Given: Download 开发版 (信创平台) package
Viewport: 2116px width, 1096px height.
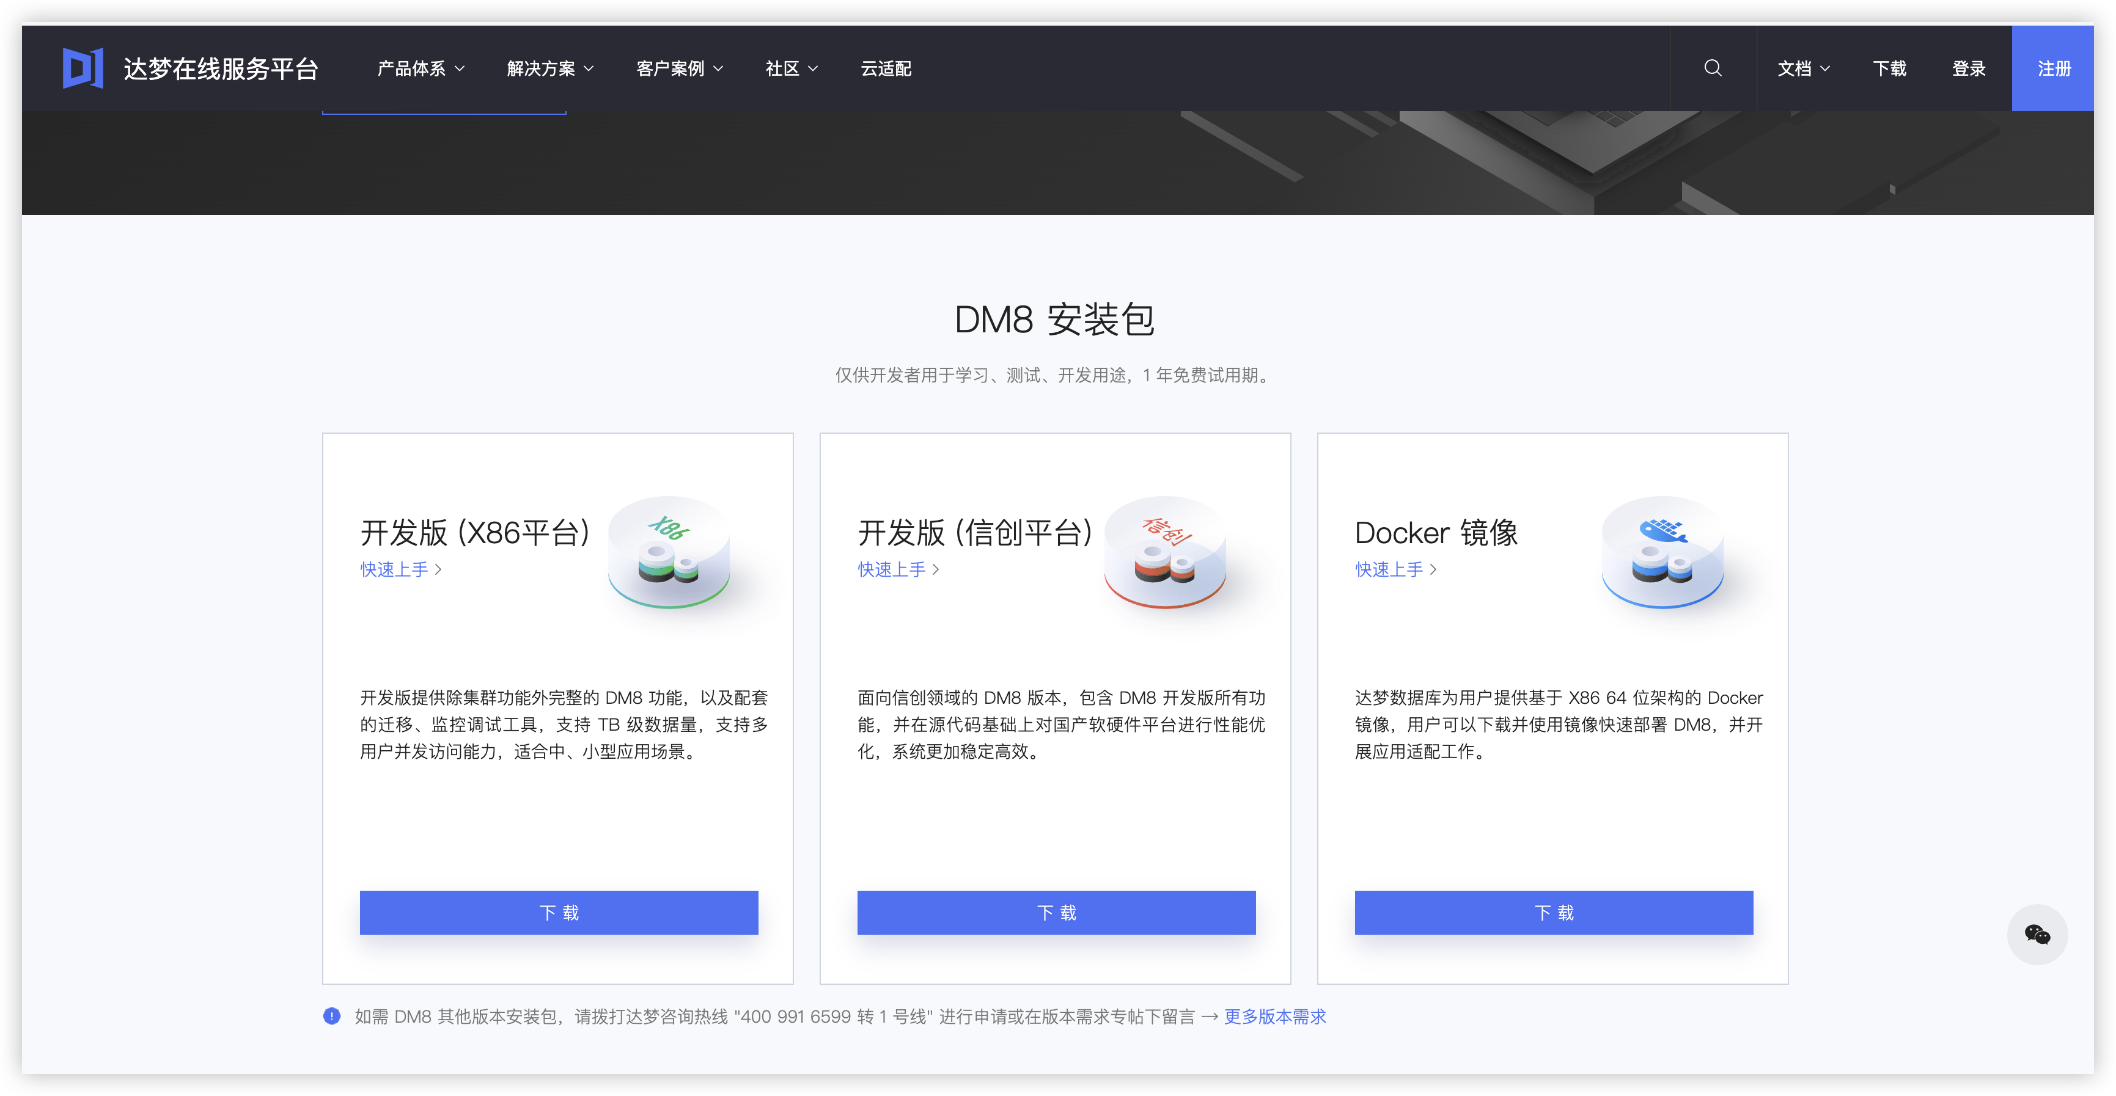Looking at the screenshot, I should [x=1056, y=912].
